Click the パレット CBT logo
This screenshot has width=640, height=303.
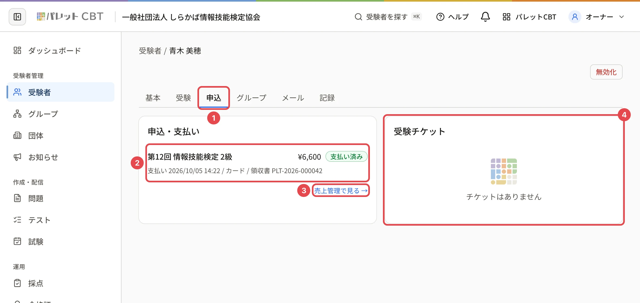click(x=70, y=17)
